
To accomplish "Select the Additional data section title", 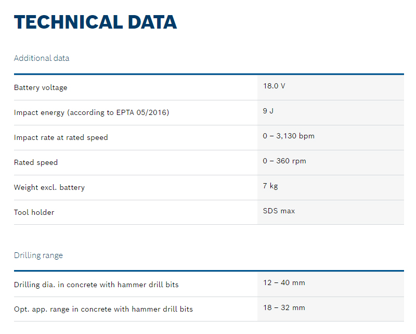I will 42,58.
